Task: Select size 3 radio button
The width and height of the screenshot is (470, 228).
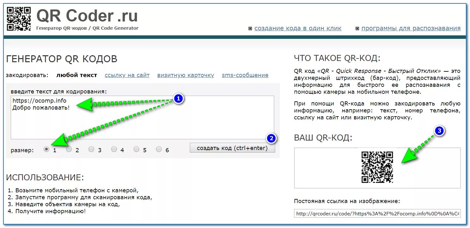Action: click(91, 149)
